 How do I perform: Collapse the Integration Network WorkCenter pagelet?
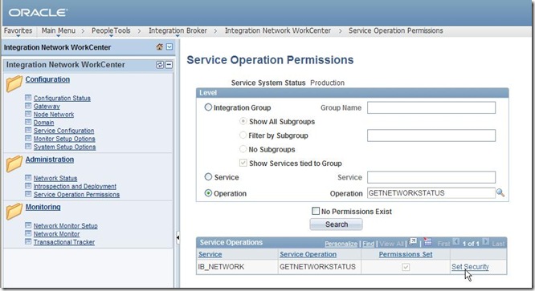click(169, 65)
